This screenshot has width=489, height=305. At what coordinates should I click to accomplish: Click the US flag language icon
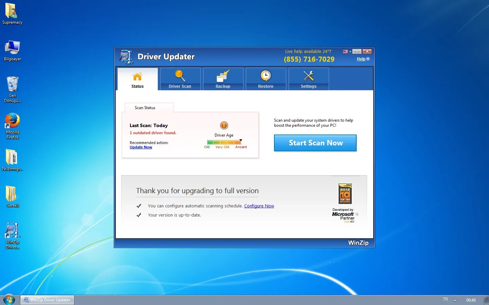point(345,52)
